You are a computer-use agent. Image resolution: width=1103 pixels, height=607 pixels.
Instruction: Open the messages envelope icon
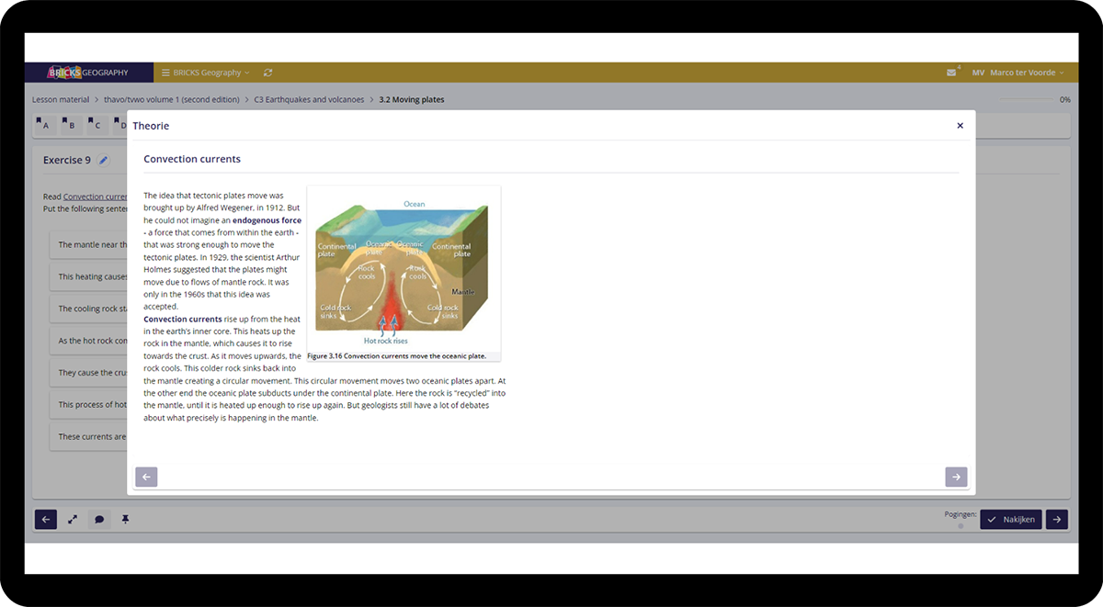click(x=951, y=73)
